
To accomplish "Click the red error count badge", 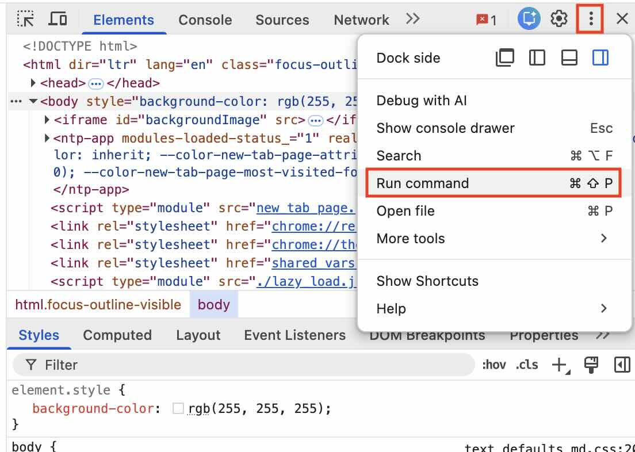I will (486, 20).
